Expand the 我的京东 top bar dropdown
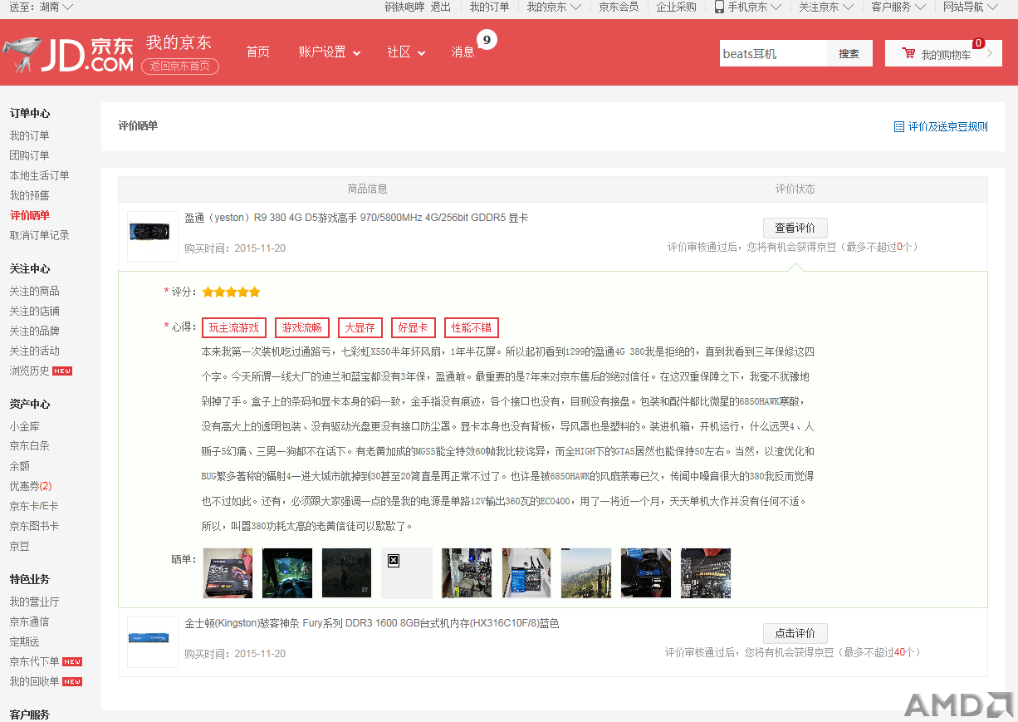Screen dimensions: 1018x722 tap(553, 7)
